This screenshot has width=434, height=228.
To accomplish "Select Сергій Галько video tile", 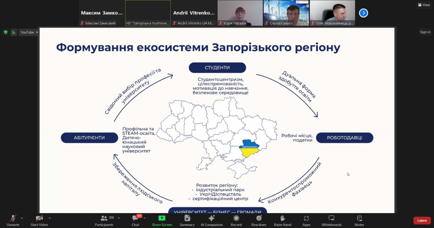I will coord(286,13).
